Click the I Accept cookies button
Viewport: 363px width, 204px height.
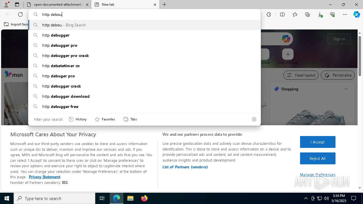click(x=318, y=142)
